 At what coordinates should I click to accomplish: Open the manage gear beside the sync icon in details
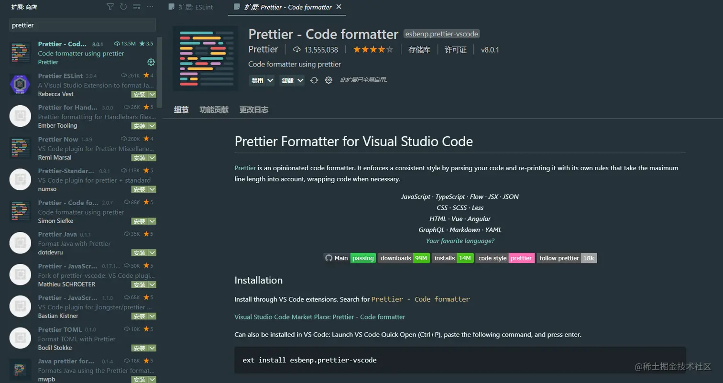pos(329,80)
